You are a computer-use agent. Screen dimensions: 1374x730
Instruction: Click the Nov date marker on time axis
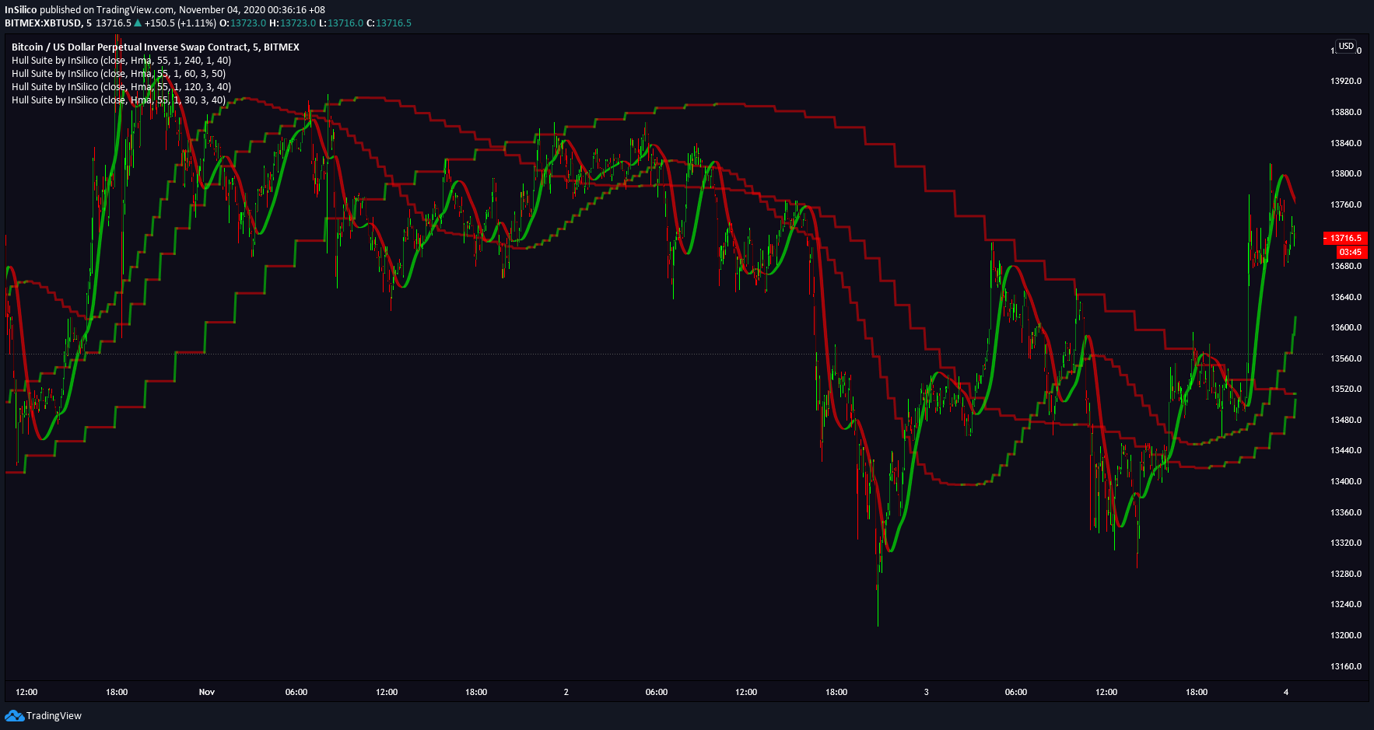(207, 692)
